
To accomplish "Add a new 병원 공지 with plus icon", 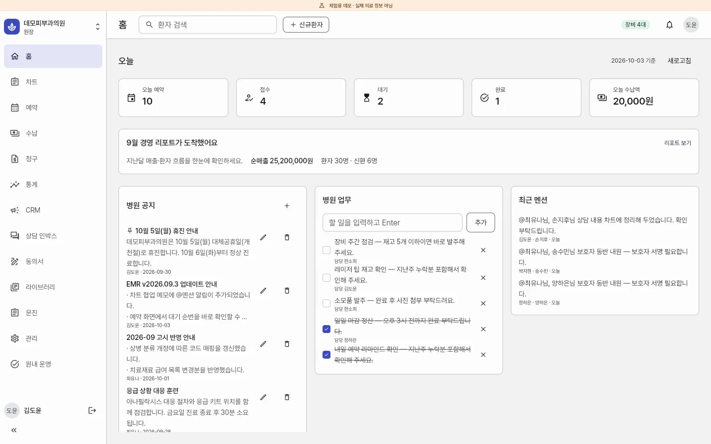I will point(287,206).
